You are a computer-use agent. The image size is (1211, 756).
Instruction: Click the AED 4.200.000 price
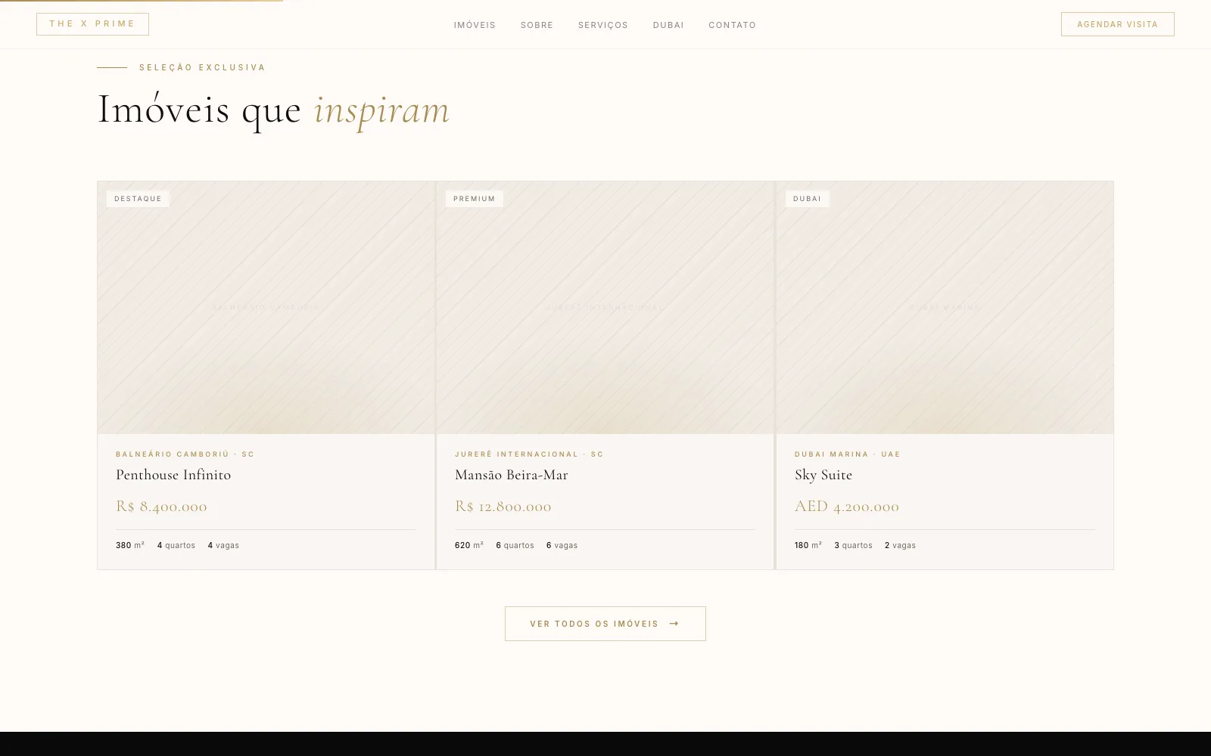(x=847, y=507)
